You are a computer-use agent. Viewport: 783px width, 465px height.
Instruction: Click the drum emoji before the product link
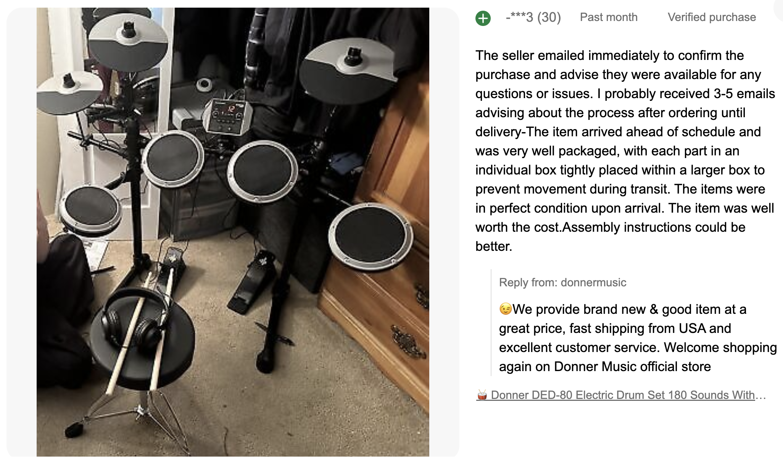482,395
